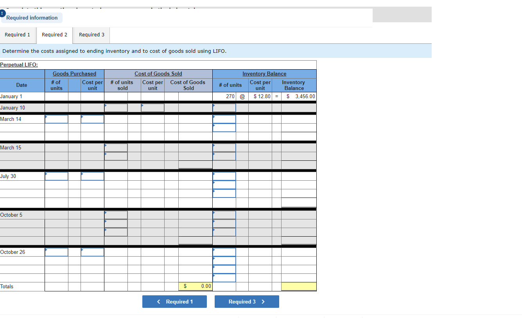Select the March 15 first units sold field
The image size is (522, 318).
(116, 147)
